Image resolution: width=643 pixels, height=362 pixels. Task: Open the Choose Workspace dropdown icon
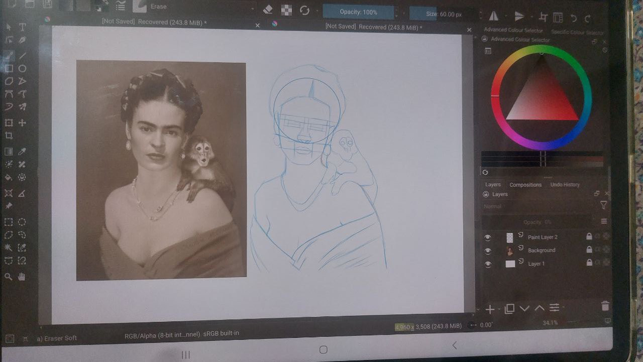[558, 18]
